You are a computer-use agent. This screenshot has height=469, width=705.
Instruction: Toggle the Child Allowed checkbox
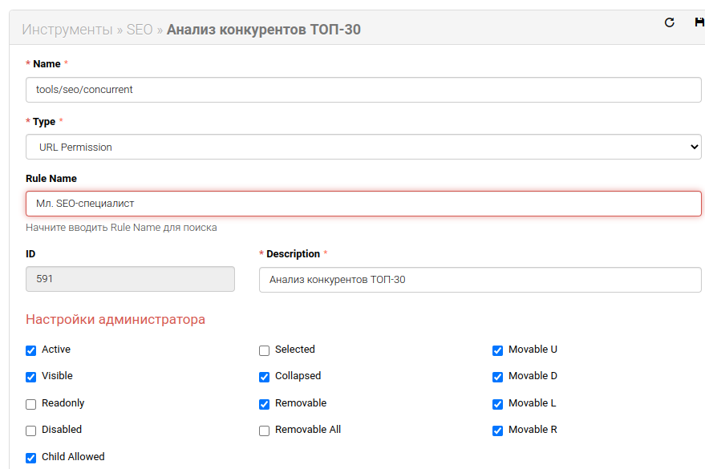click(x=31, y=458)
